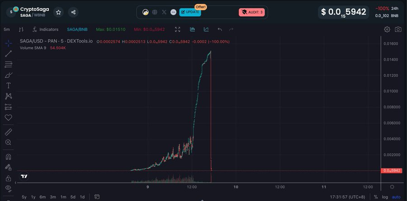The width and height of the screenshot is (407, 201).
Task: Select the 1y date range
Action: coord(33,197)
